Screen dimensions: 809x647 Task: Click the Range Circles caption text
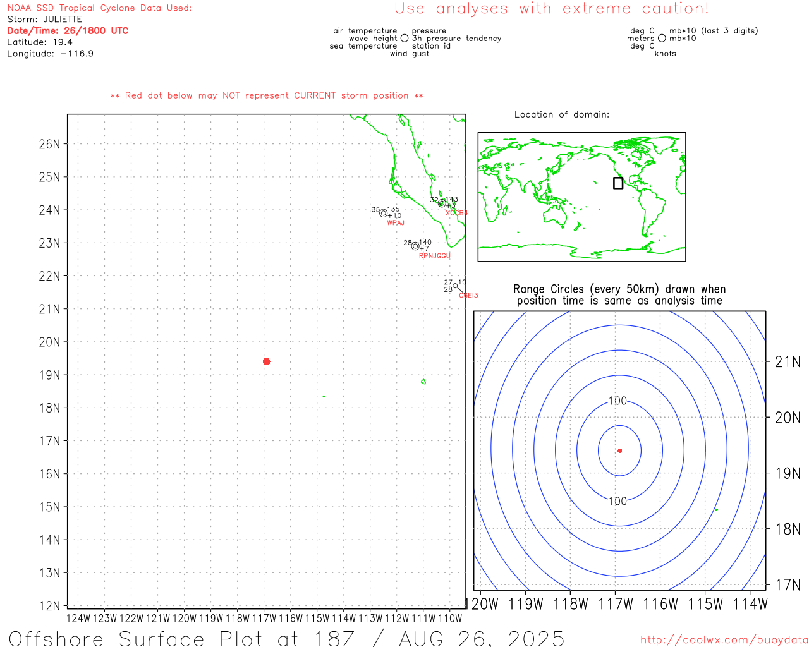pos(619,295)
